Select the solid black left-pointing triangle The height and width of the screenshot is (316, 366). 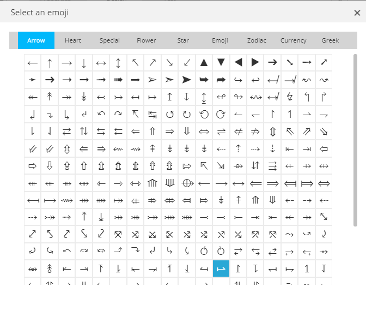(x=238, y=63)
